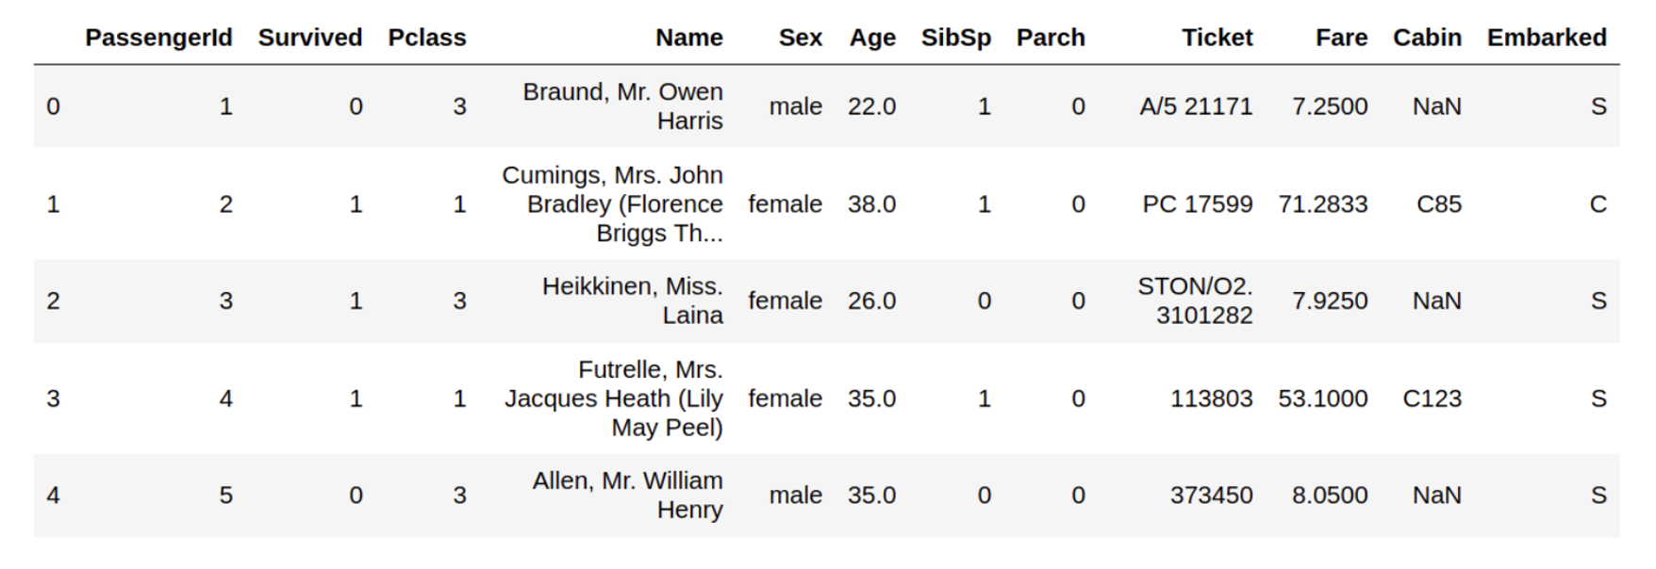Click the Sex column header

tap(800, 38)
